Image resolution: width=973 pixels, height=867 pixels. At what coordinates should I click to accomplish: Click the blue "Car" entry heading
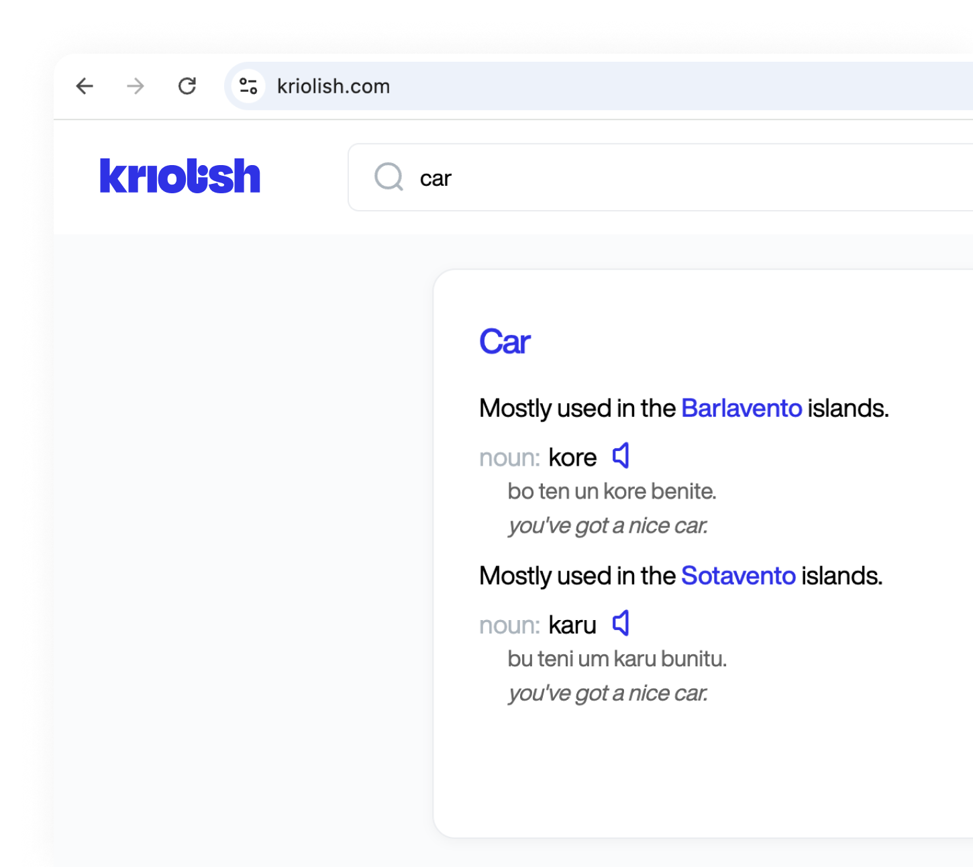pos(505,342)
